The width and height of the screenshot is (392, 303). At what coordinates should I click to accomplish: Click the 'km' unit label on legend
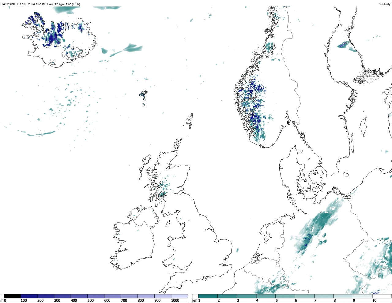(x=195, y=301)
